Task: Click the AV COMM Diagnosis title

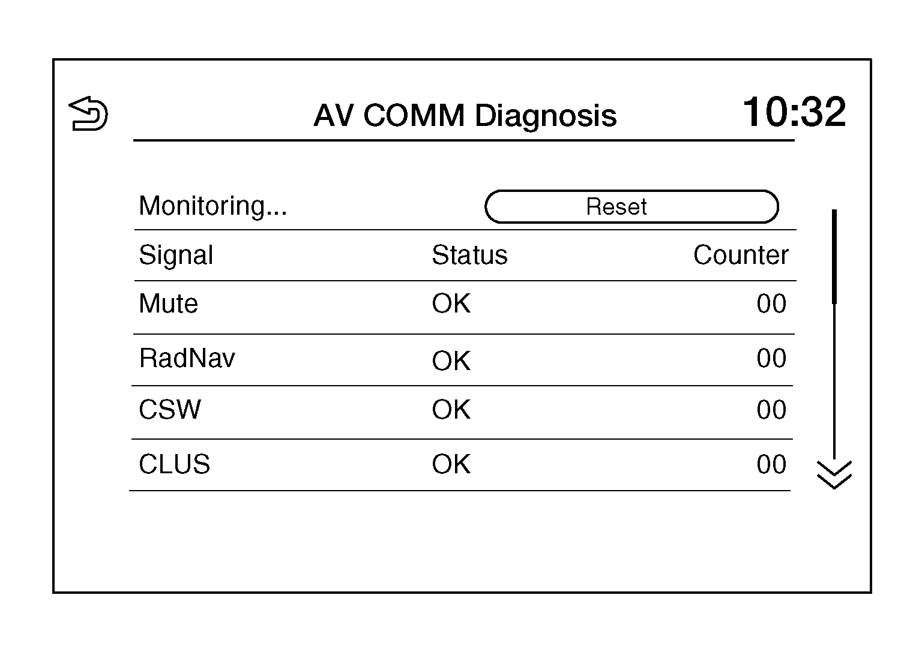Action: tap(465, 115)
